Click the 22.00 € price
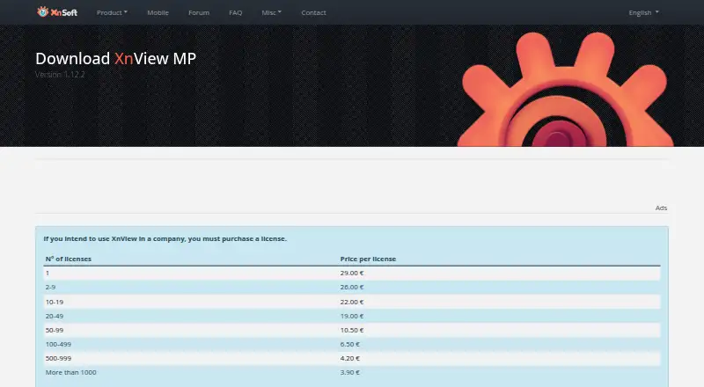Image resolution: width=704 pixels, height=387 pixels. pyautogui.click(x=352, y=302)
